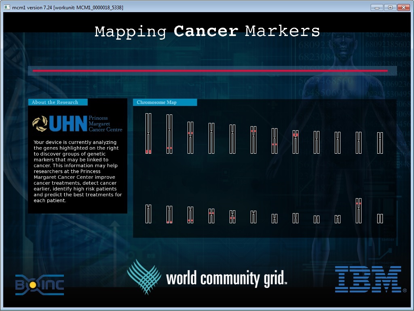Click the UHN Princess Margaret Cancer Centre logo
The height and width of the screenshot is (311, 414).
click(x=77, y=124)
